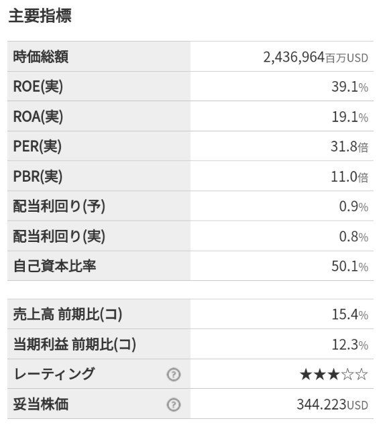The height and width of the screenshot is (429, 381).
Task: Open the 妥当株価 help question icon
Action: tap(174, 405)
